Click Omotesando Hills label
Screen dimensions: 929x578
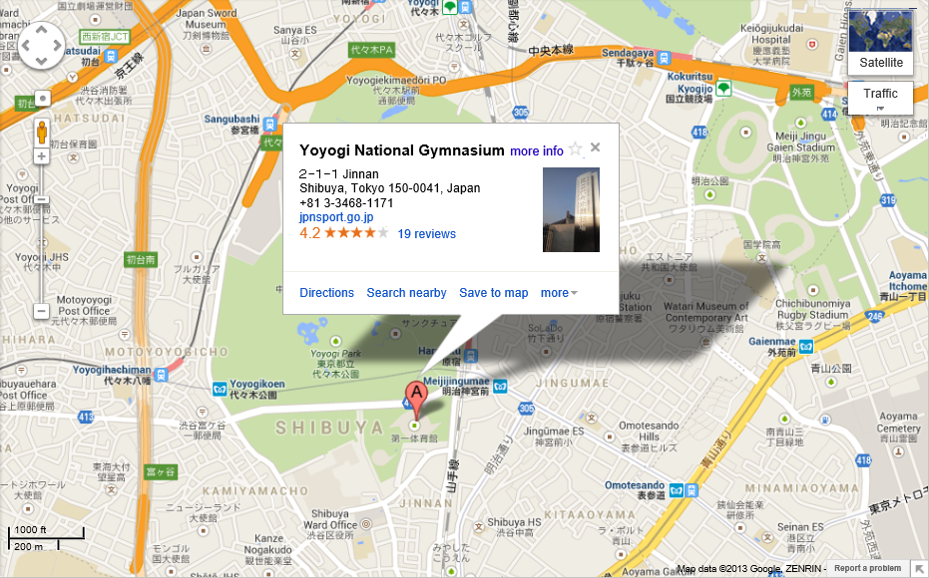(x=649, y=436)
